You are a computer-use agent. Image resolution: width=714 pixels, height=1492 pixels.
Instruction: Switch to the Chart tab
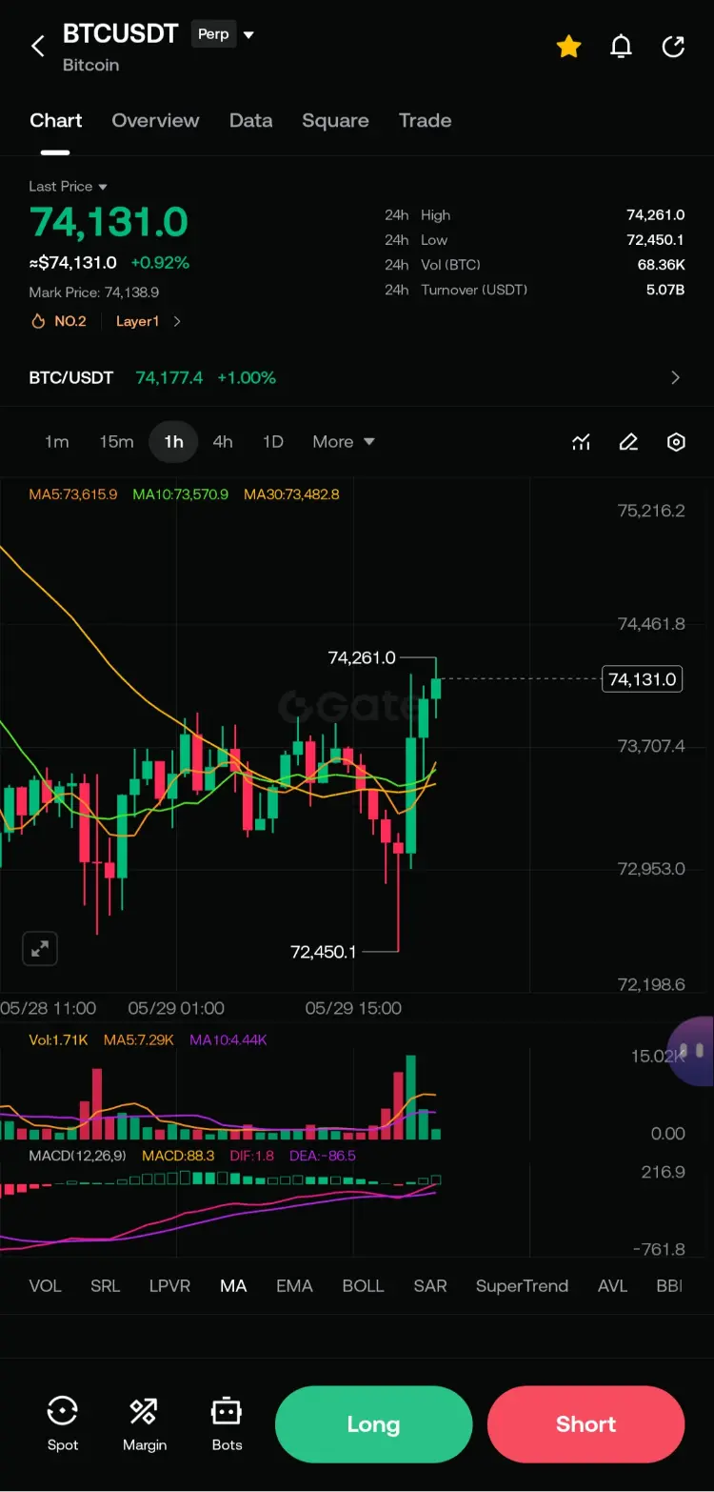tap(55, 121)
